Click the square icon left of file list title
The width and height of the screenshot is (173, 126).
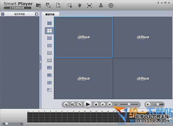(3, 14)
